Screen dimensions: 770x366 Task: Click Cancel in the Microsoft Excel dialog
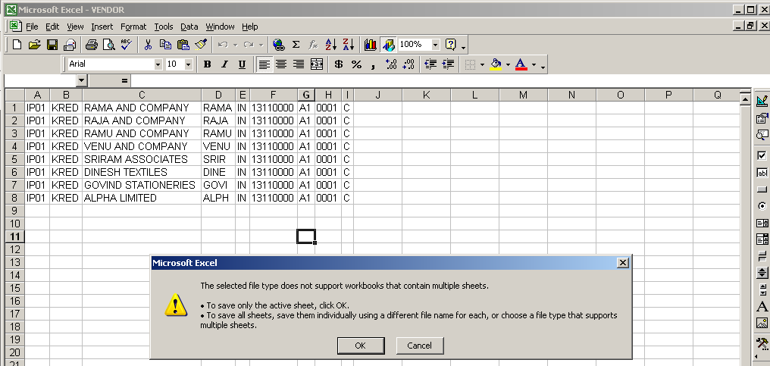pos(419,345)
